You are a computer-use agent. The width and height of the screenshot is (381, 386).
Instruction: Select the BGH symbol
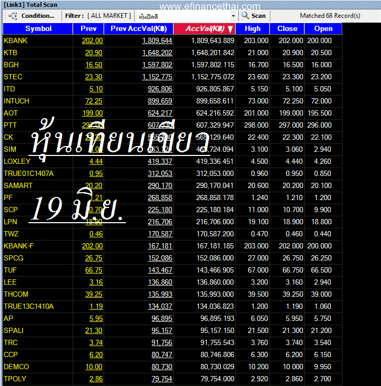pyautogui.click(x=11, y=65)
